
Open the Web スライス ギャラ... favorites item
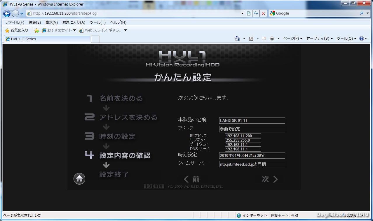click(x=103, y=30)
